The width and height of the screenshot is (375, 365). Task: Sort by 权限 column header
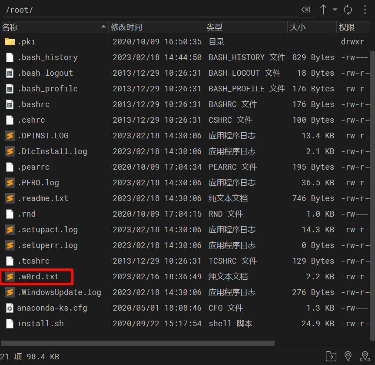click(x=353, y=27)
